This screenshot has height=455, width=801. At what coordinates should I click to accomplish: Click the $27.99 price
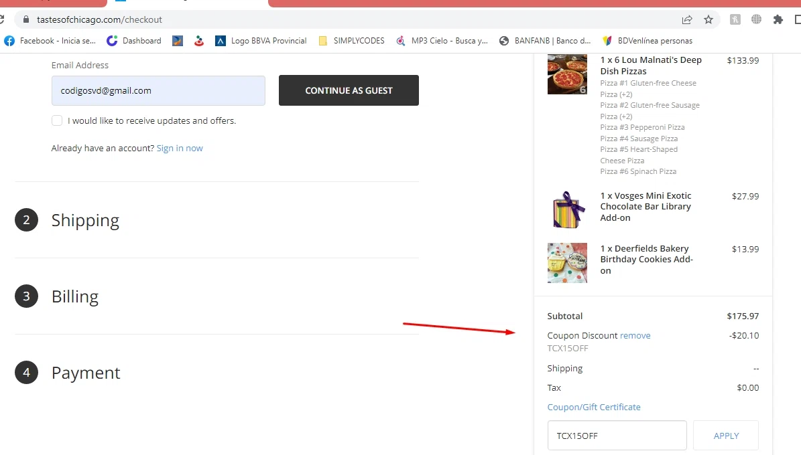pos(745,196)
